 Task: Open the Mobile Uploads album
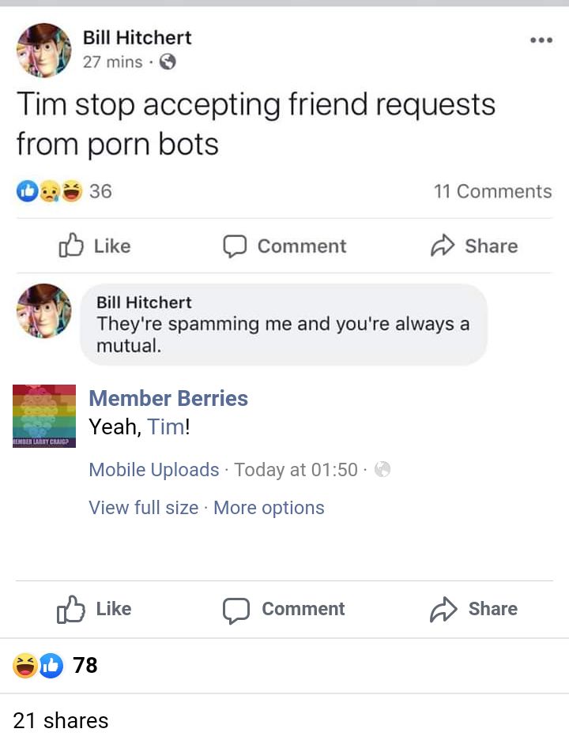[x=153, y=469]
